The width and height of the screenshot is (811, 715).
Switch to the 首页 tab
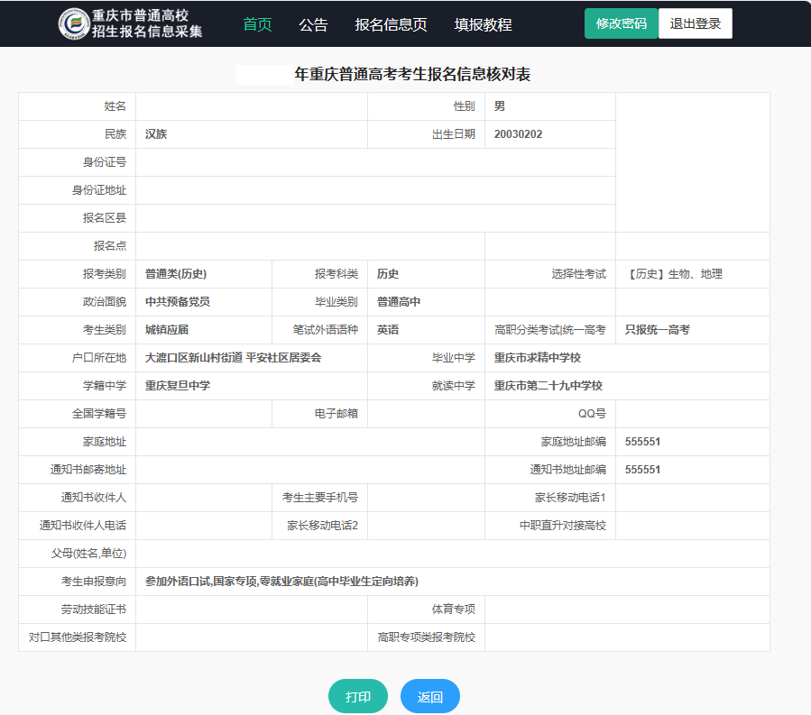[258, 25]
